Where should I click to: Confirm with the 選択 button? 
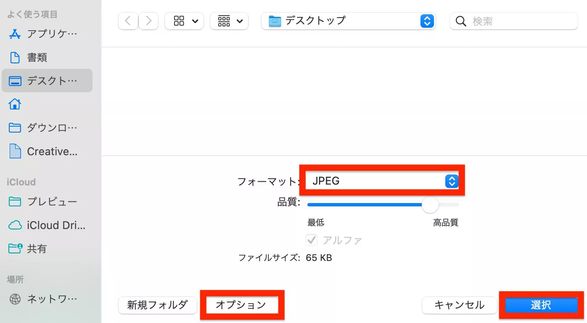coord(542,305)
